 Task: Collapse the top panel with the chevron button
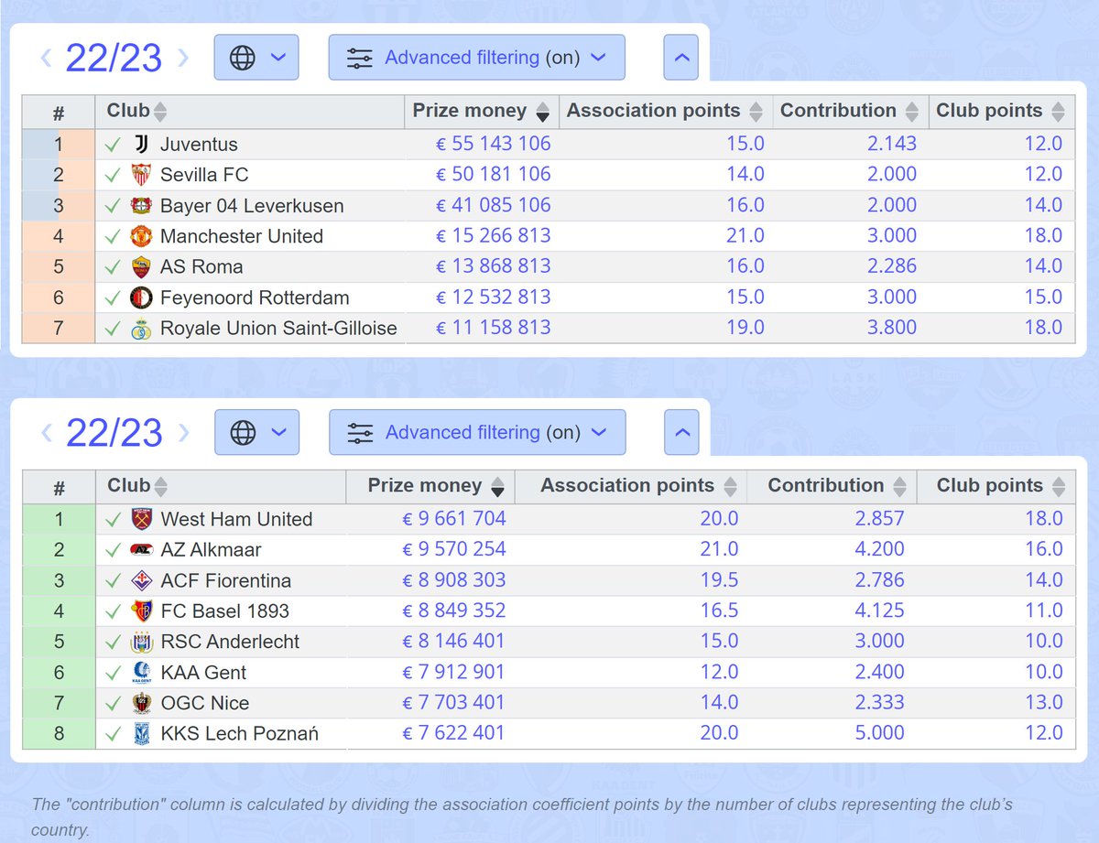(x=680, y=58)
